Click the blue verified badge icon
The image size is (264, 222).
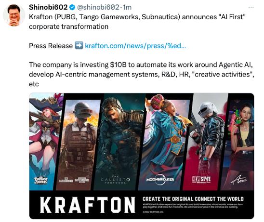[x=72, y=7]
